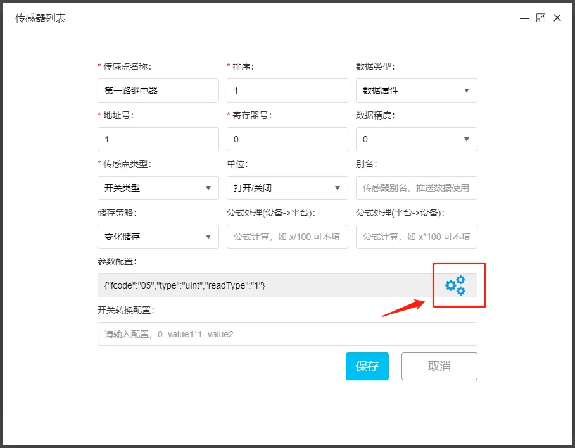Open the parameter configuration gears icon
The image size is (575, 448).
(458, 285)
